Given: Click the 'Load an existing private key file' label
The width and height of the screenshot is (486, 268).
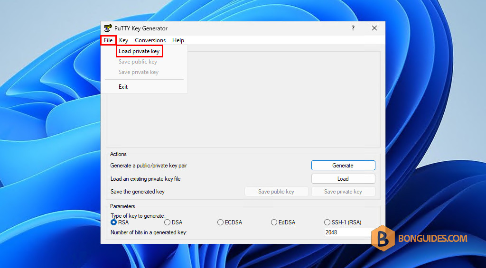Looking at the screenshot, I should point(145,179).
